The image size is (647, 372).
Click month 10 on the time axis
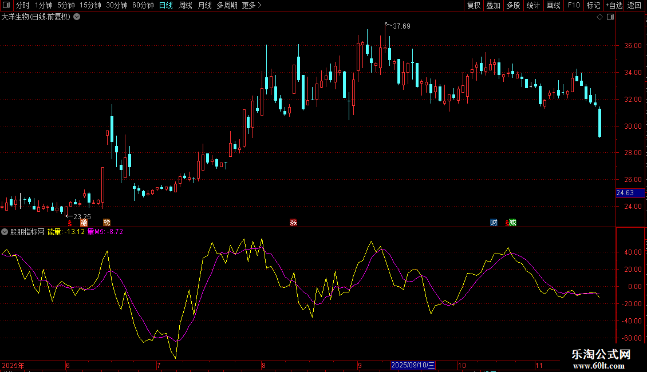(461, 365)
